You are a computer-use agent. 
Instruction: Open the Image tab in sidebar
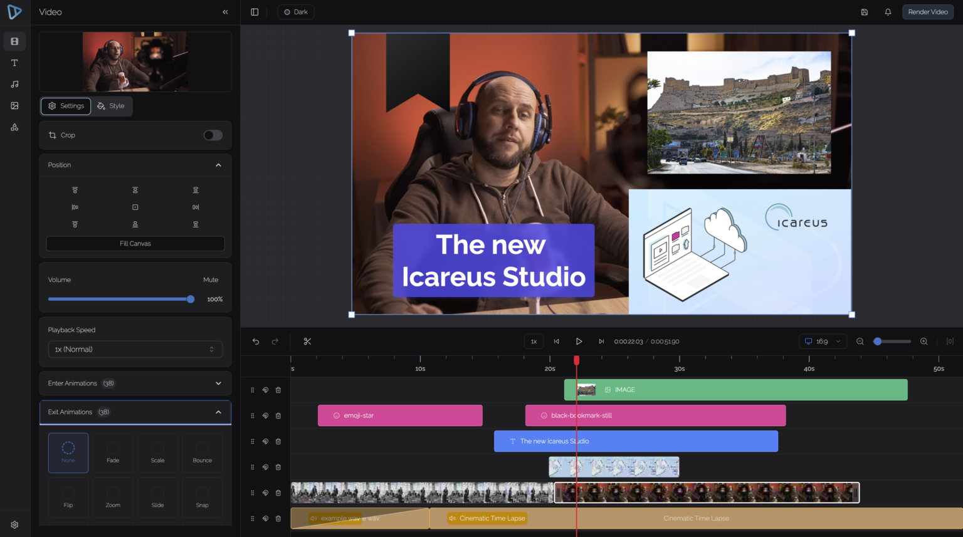(14, 105)
